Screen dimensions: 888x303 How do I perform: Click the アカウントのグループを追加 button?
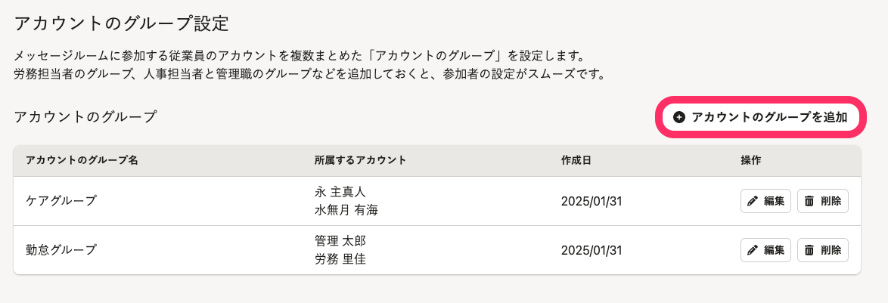point(761,117)
